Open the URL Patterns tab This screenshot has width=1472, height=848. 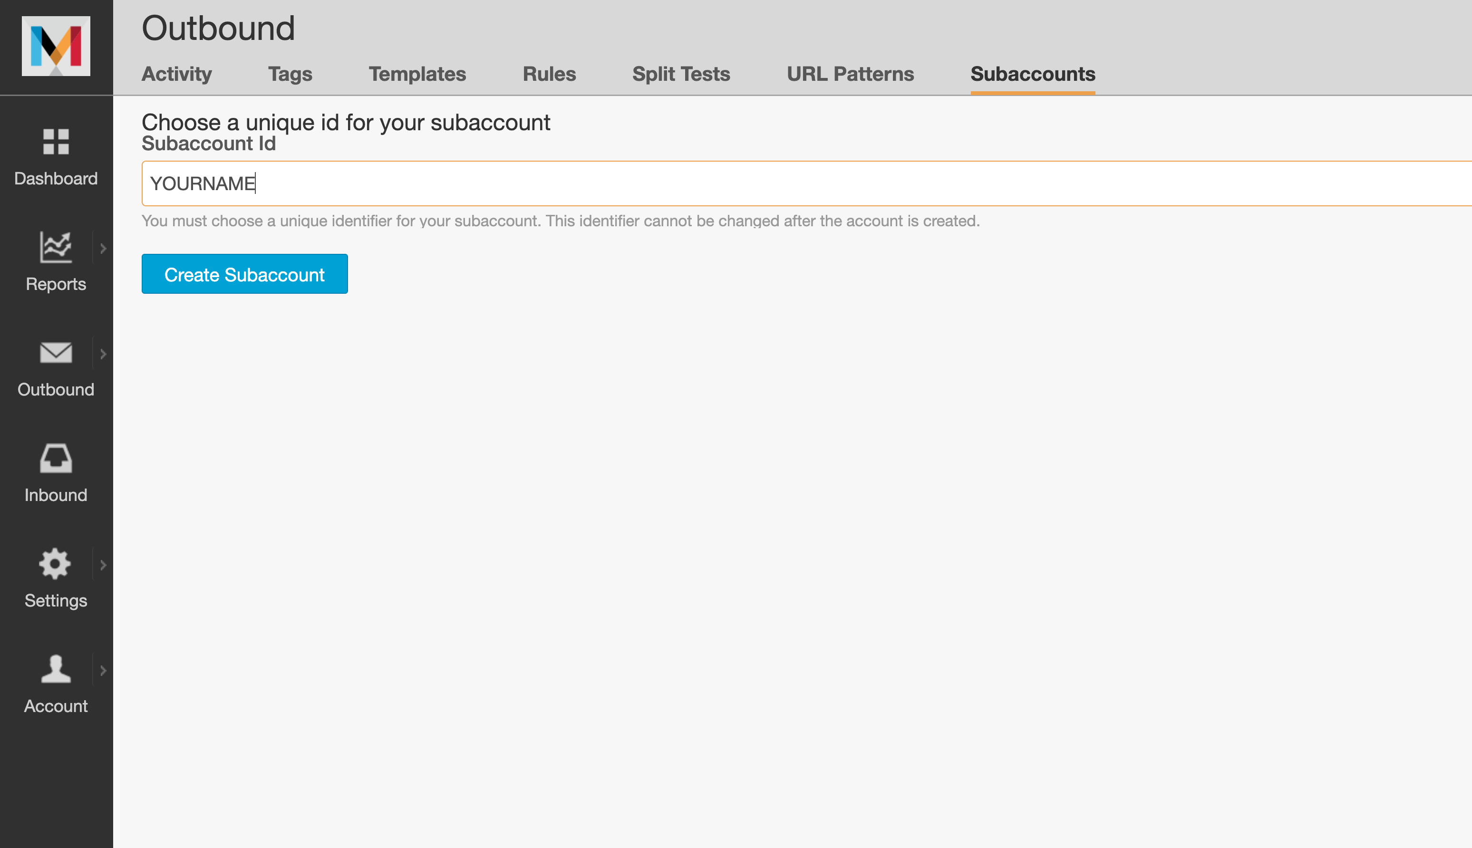(850, 74)
